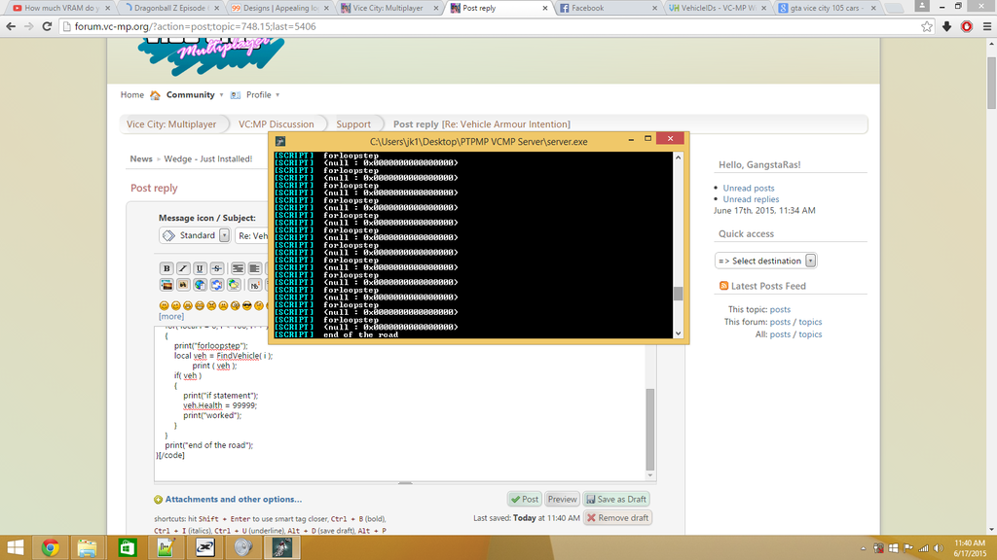The width and height of the screenshot is (997, 560).
Task: Expand the Community menu
Action: pyautogui.click(x=195, y=95)
